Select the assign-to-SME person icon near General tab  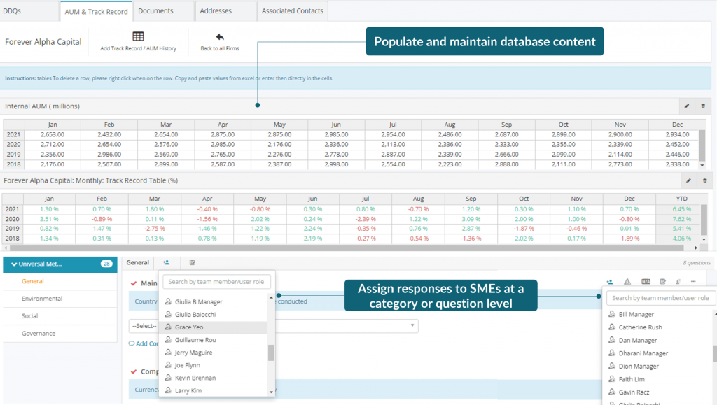coord(166,262)
